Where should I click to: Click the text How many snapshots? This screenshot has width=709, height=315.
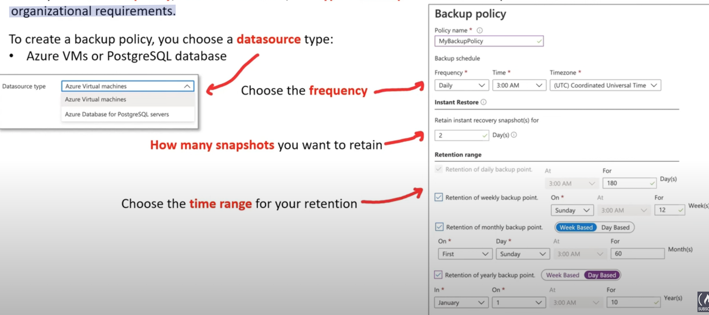(x=212, y=145)
